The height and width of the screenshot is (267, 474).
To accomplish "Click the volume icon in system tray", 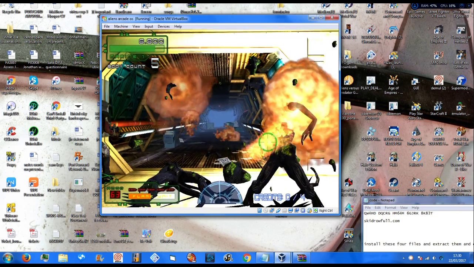I will tap(434, 258).
